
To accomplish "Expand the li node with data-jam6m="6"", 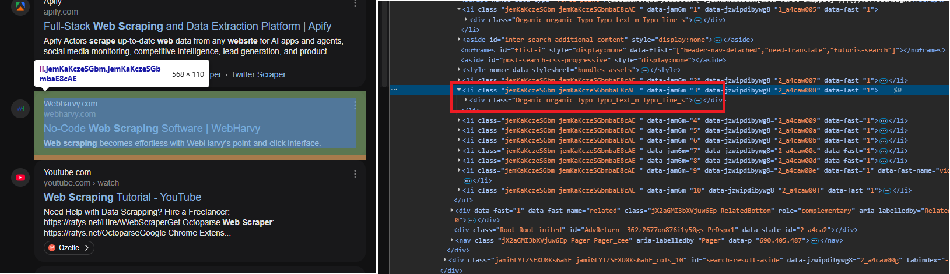I will click(459, 140).
